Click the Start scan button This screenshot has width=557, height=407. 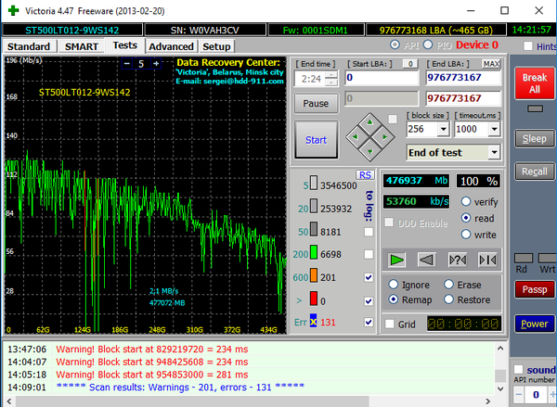click(x=317, y=139)
